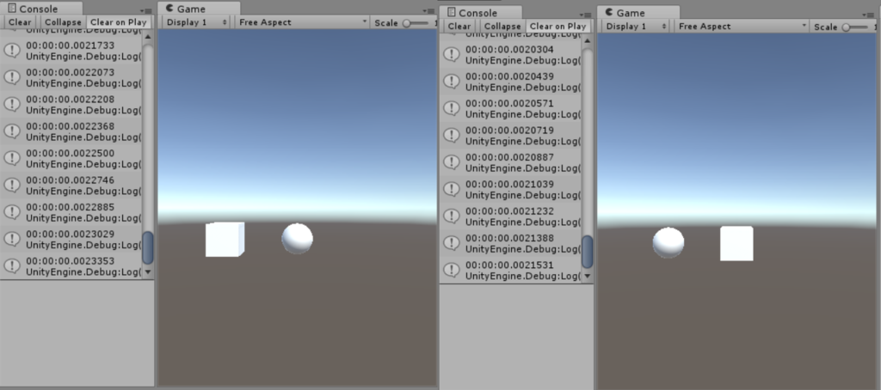Select log entry 00:00:00.0022500
The image size is (881, 390).
point(71,158)
